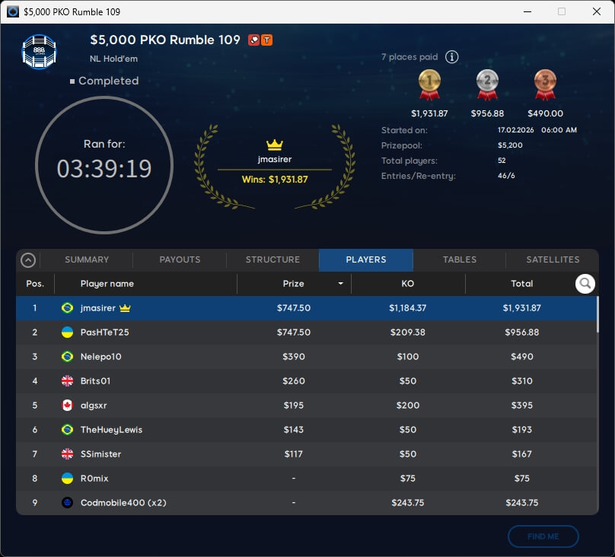
Task: Click the players list vertical scrollbar
Action: (597, 314)
